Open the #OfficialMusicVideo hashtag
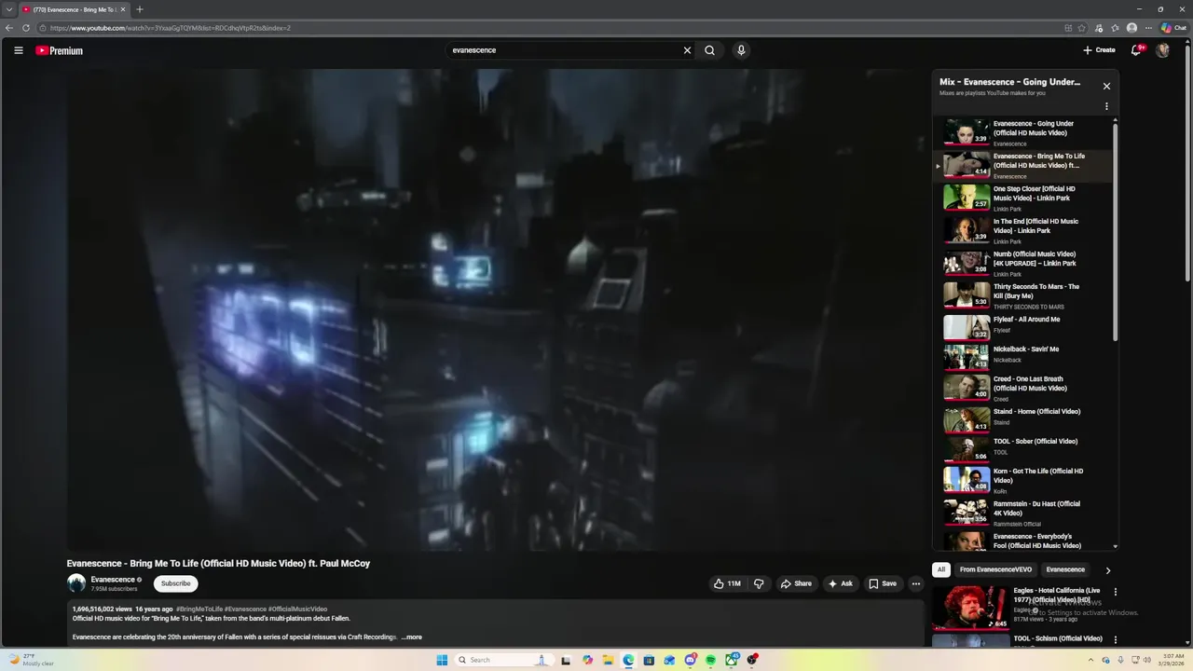 (297, 609)
